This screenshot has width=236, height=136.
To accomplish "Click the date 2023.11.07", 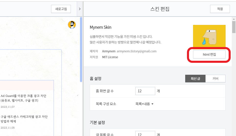I will pos(8,107).
